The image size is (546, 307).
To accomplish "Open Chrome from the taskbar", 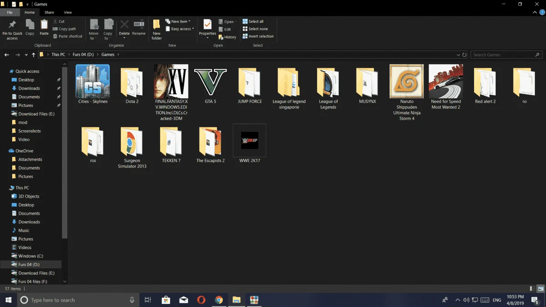I will tap(219, 300).
